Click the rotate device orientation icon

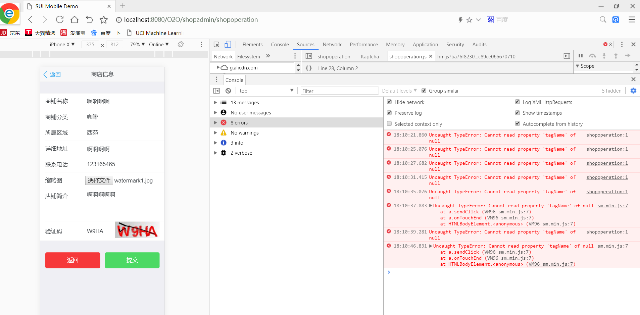click(181, 45)
